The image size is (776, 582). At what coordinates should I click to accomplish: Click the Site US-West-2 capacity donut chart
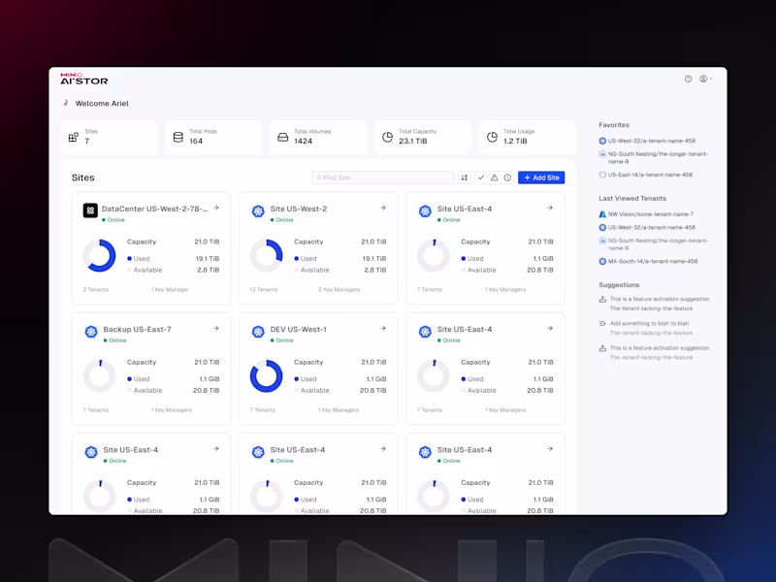266,256
